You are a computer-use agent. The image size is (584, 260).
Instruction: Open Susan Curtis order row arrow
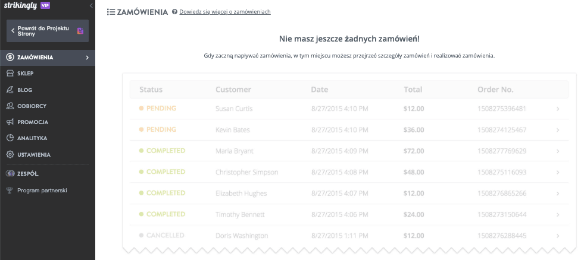tap(558, 109)
